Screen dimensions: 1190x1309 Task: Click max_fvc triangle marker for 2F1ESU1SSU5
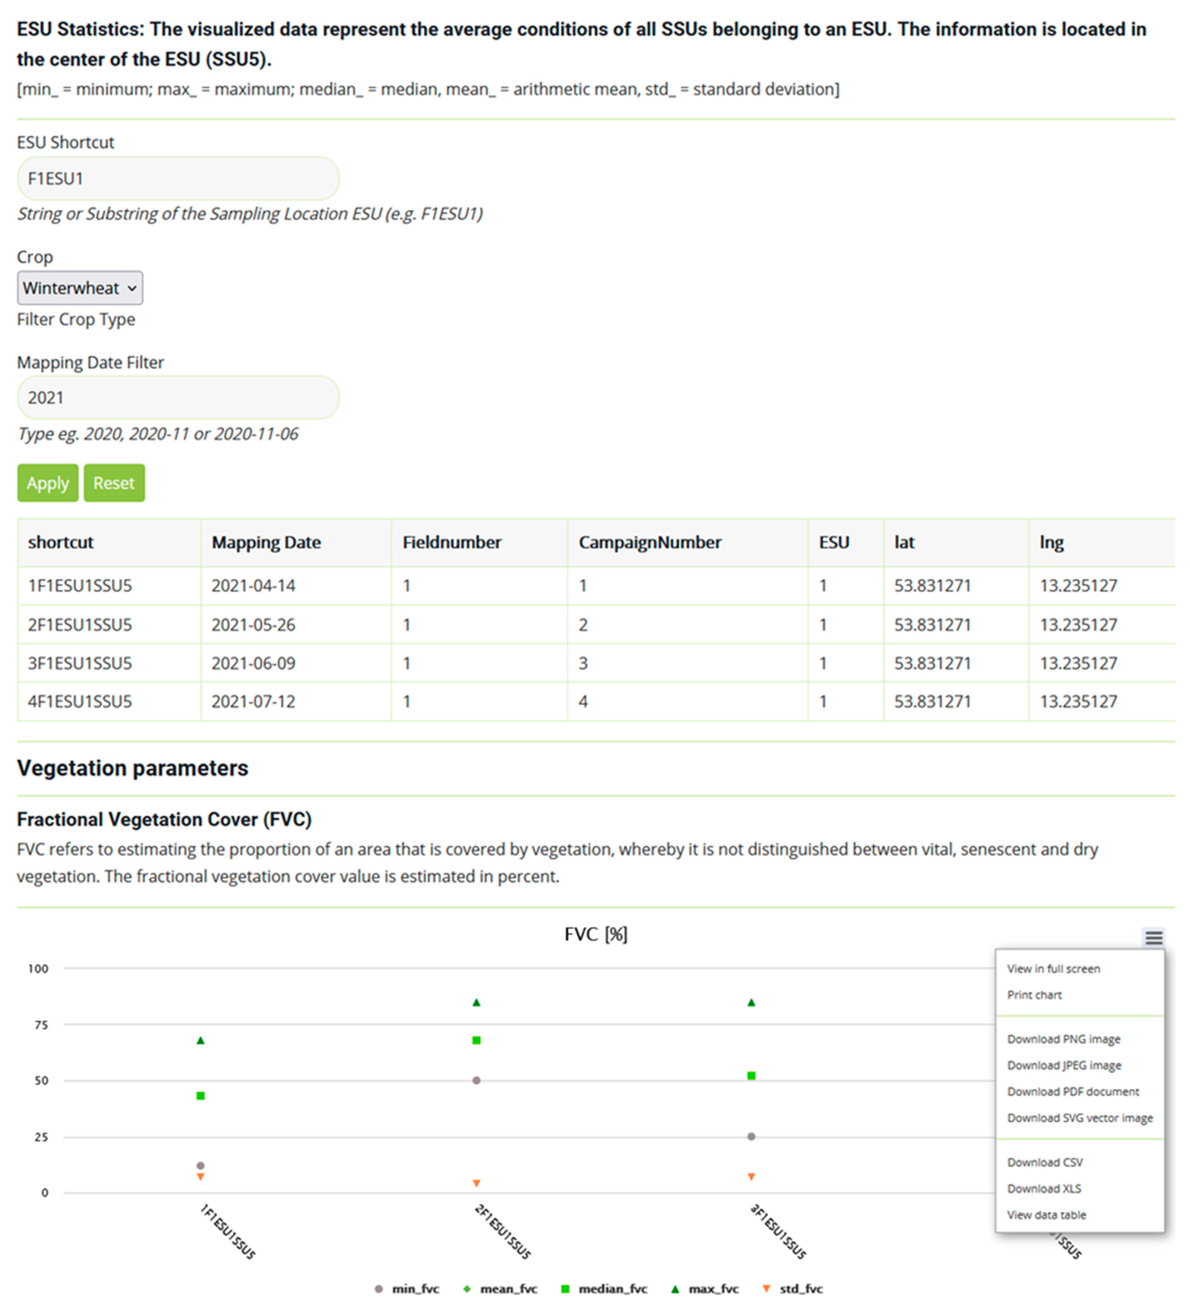click(x=477, y=1002)
